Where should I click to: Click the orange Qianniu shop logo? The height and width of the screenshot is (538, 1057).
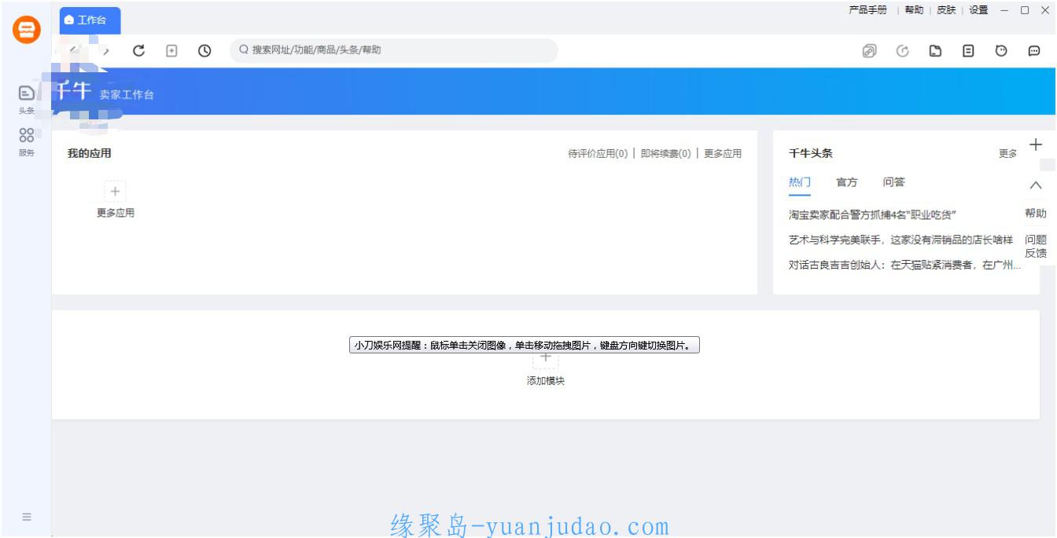point(26,30)
